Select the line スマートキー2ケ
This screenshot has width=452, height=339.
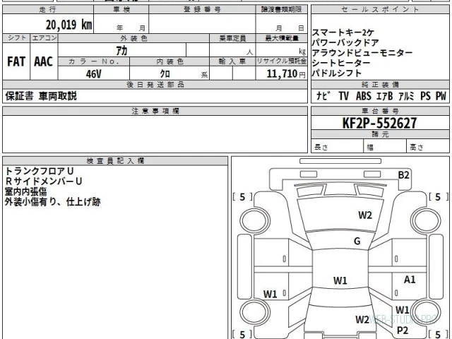[343, 32]
